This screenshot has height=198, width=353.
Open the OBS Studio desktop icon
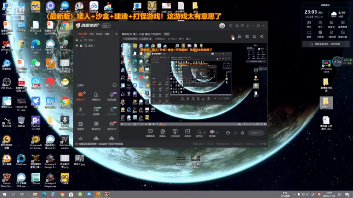(7, 83)
